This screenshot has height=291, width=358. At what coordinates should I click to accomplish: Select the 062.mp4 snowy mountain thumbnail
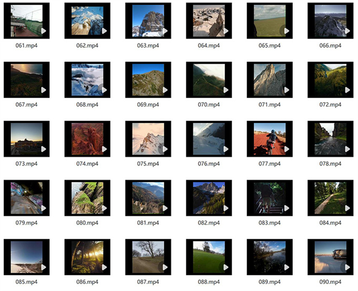(87, 21)
